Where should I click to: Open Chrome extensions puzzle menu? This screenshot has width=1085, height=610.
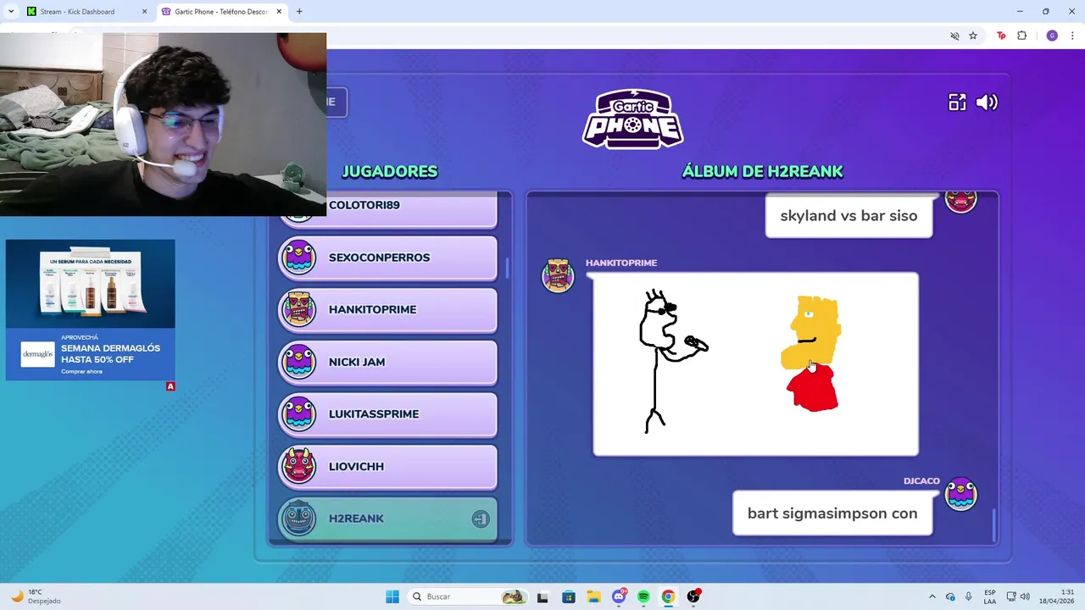pos(1021,36)
